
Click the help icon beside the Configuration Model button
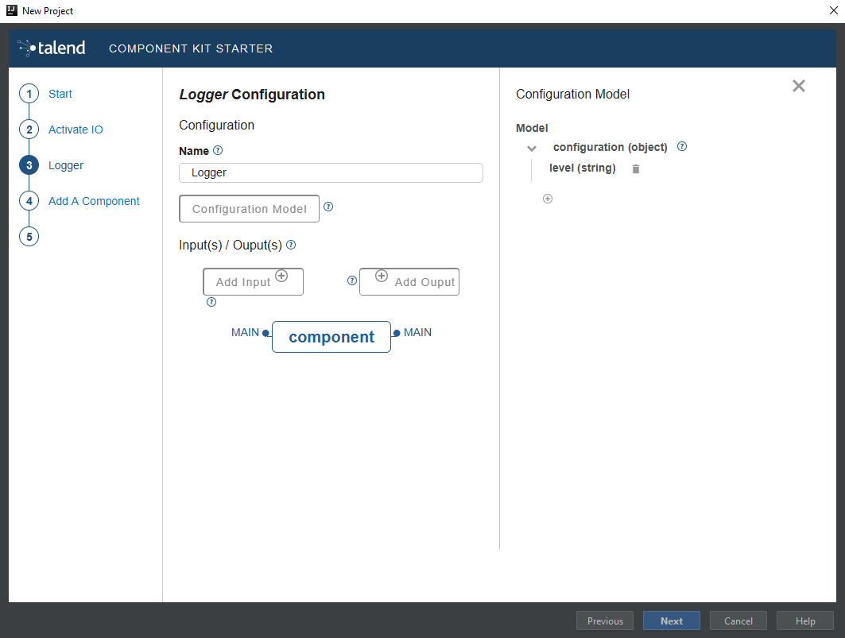(328, 207)
